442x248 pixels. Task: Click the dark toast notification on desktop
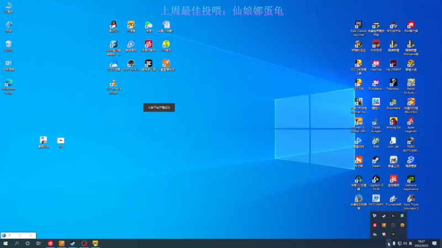click(159, 107)
